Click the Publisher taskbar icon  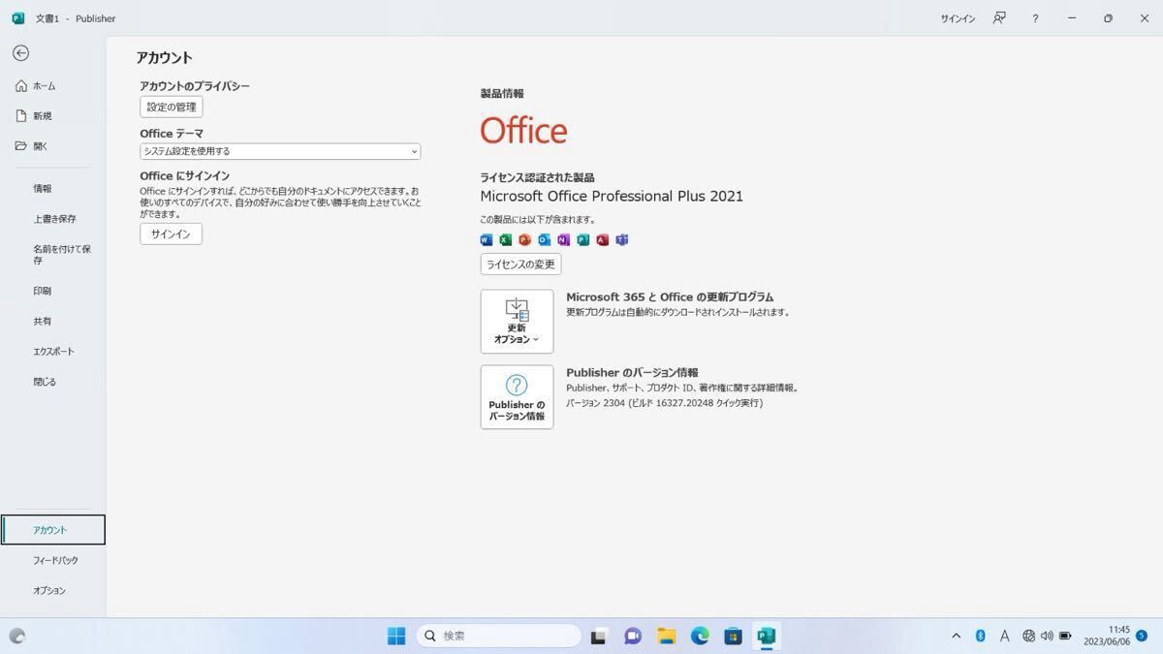coord(767,637)
